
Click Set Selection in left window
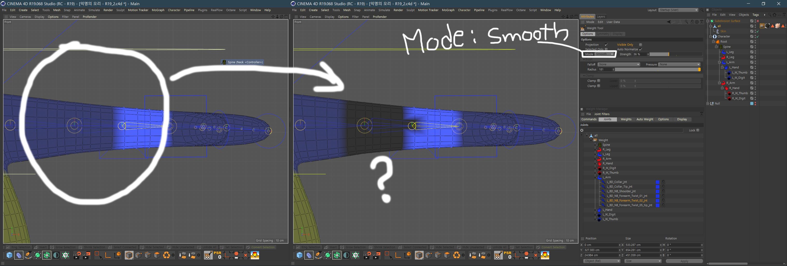tap(231, 247)
